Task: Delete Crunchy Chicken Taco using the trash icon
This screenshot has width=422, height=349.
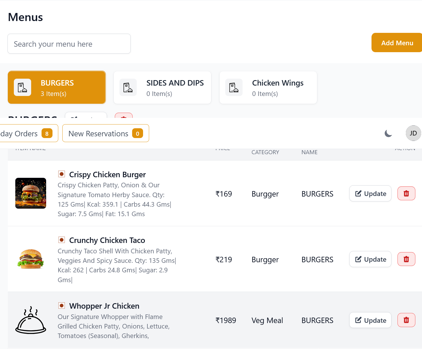Action: tap(406, 259)
